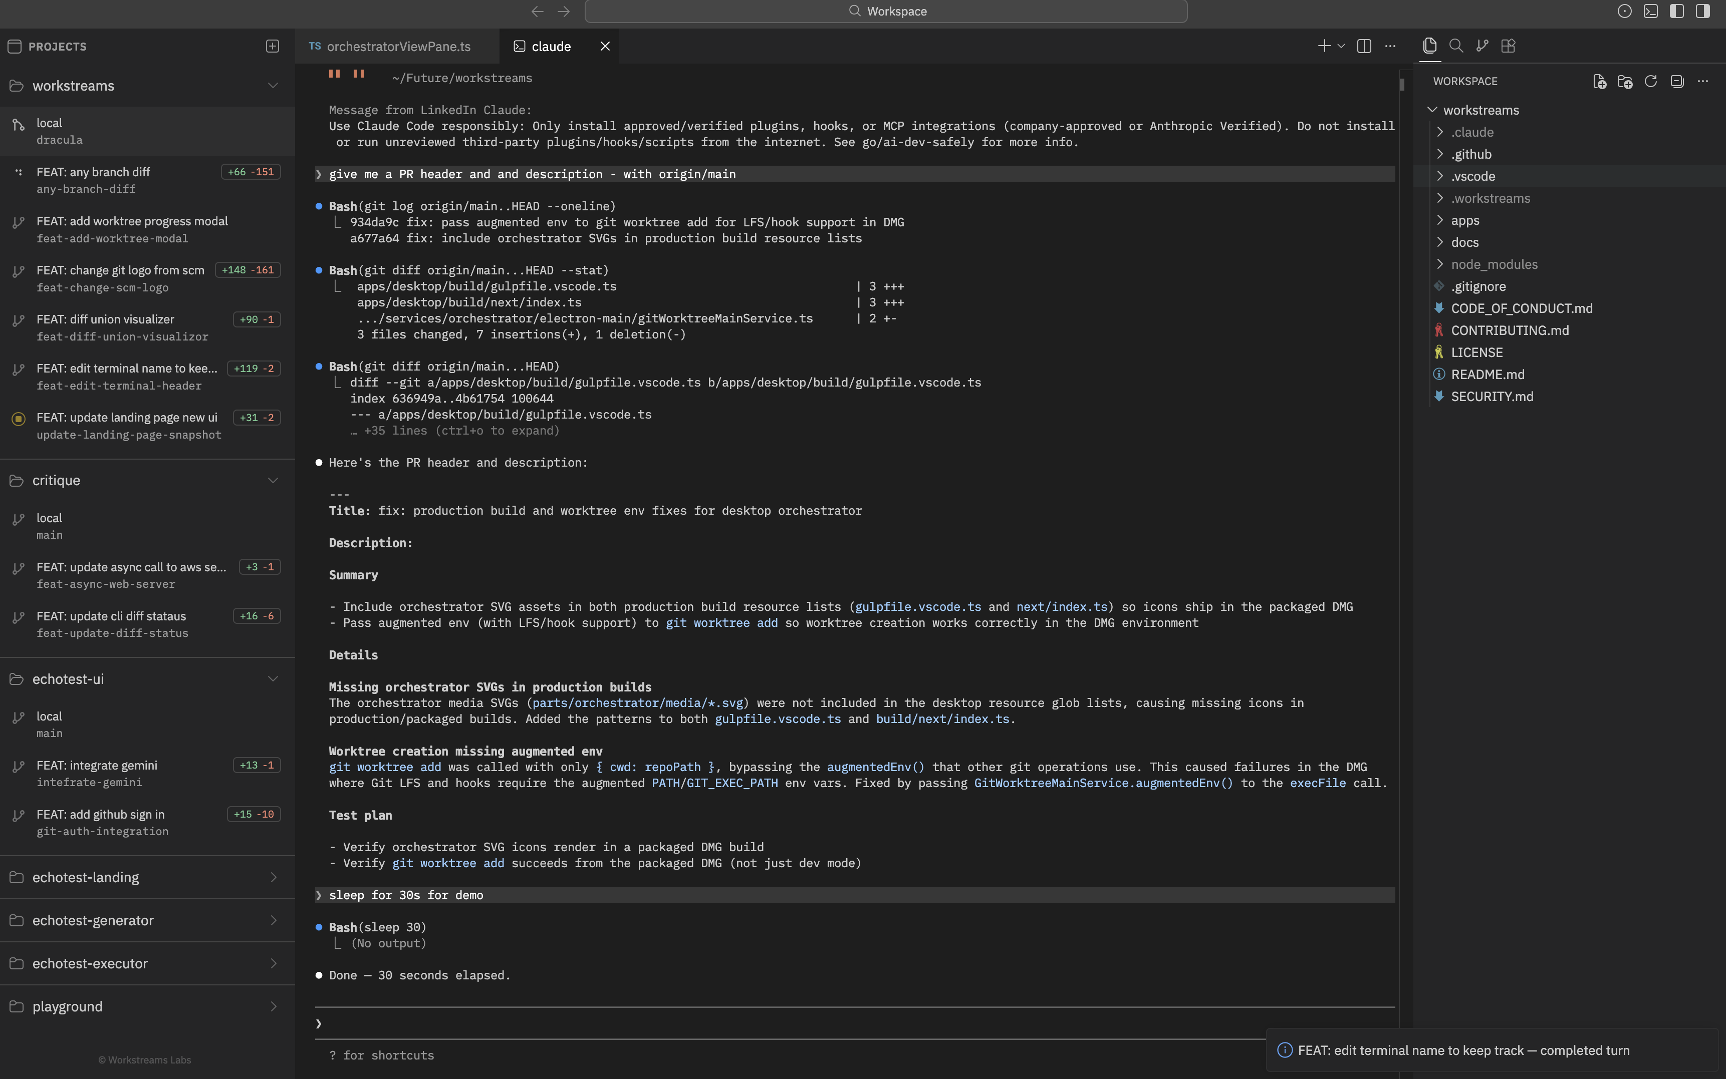Open the Extensions panel

point(1508,46)
